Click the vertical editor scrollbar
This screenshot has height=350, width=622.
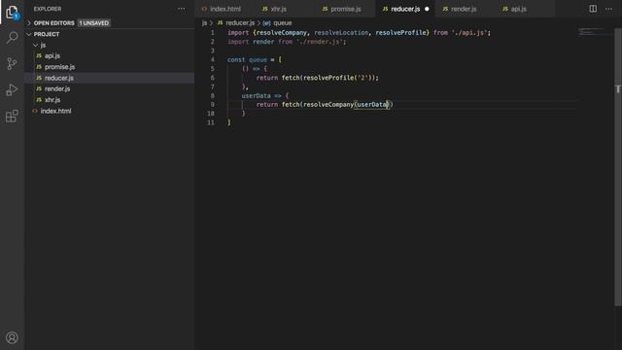[x=618, y=166]
